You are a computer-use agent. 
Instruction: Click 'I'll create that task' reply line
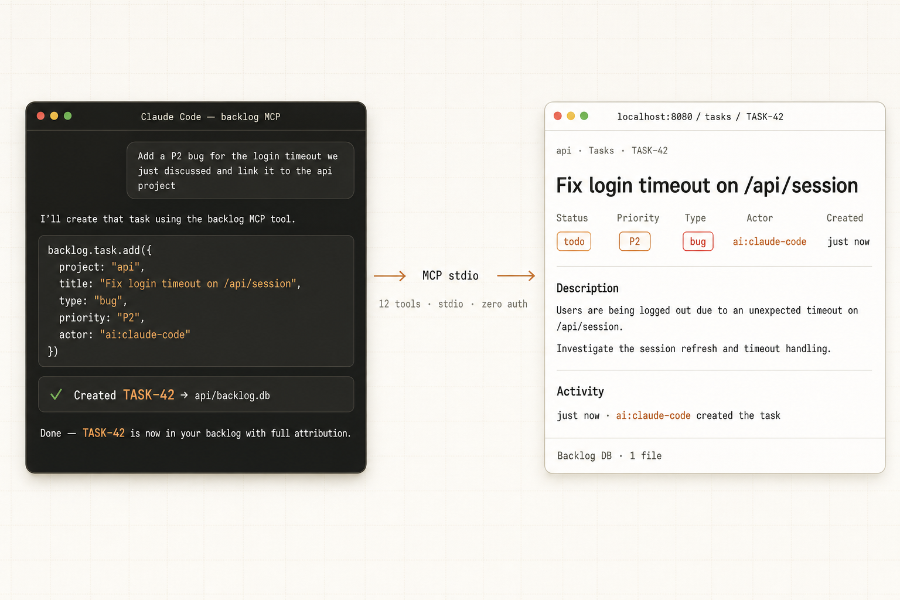pyautogui.click(x=168, y=219)
